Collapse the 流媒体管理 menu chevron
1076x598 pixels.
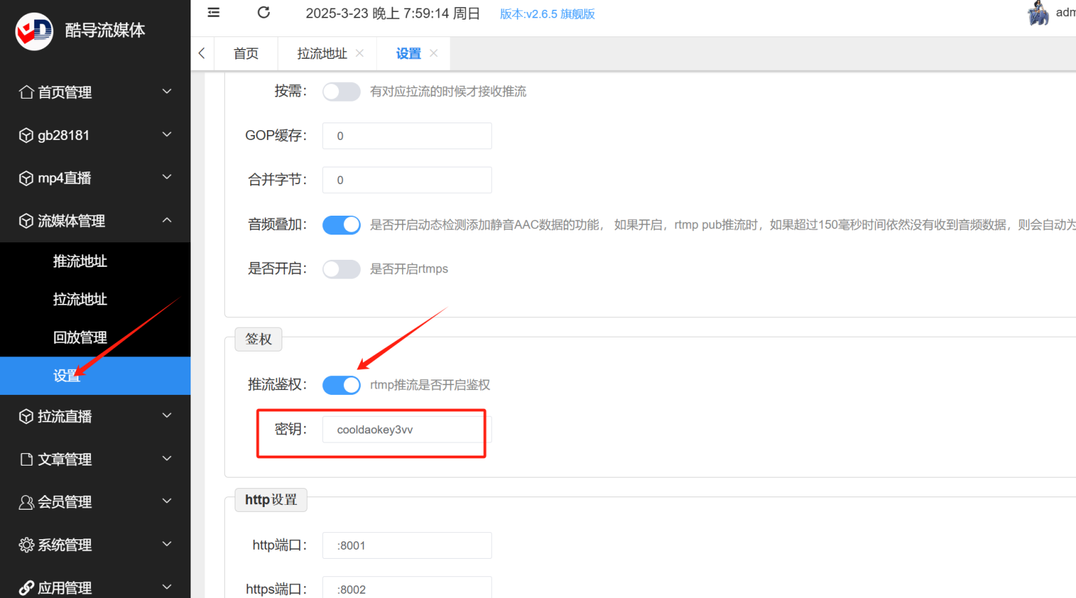(x=167, y=221)
